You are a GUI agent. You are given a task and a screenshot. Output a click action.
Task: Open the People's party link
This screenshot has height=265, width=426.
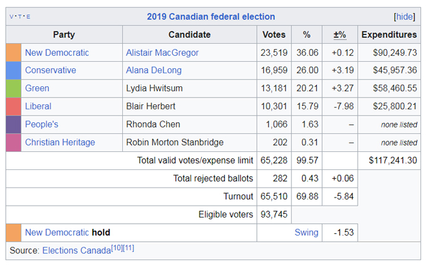tap(41, 124)
